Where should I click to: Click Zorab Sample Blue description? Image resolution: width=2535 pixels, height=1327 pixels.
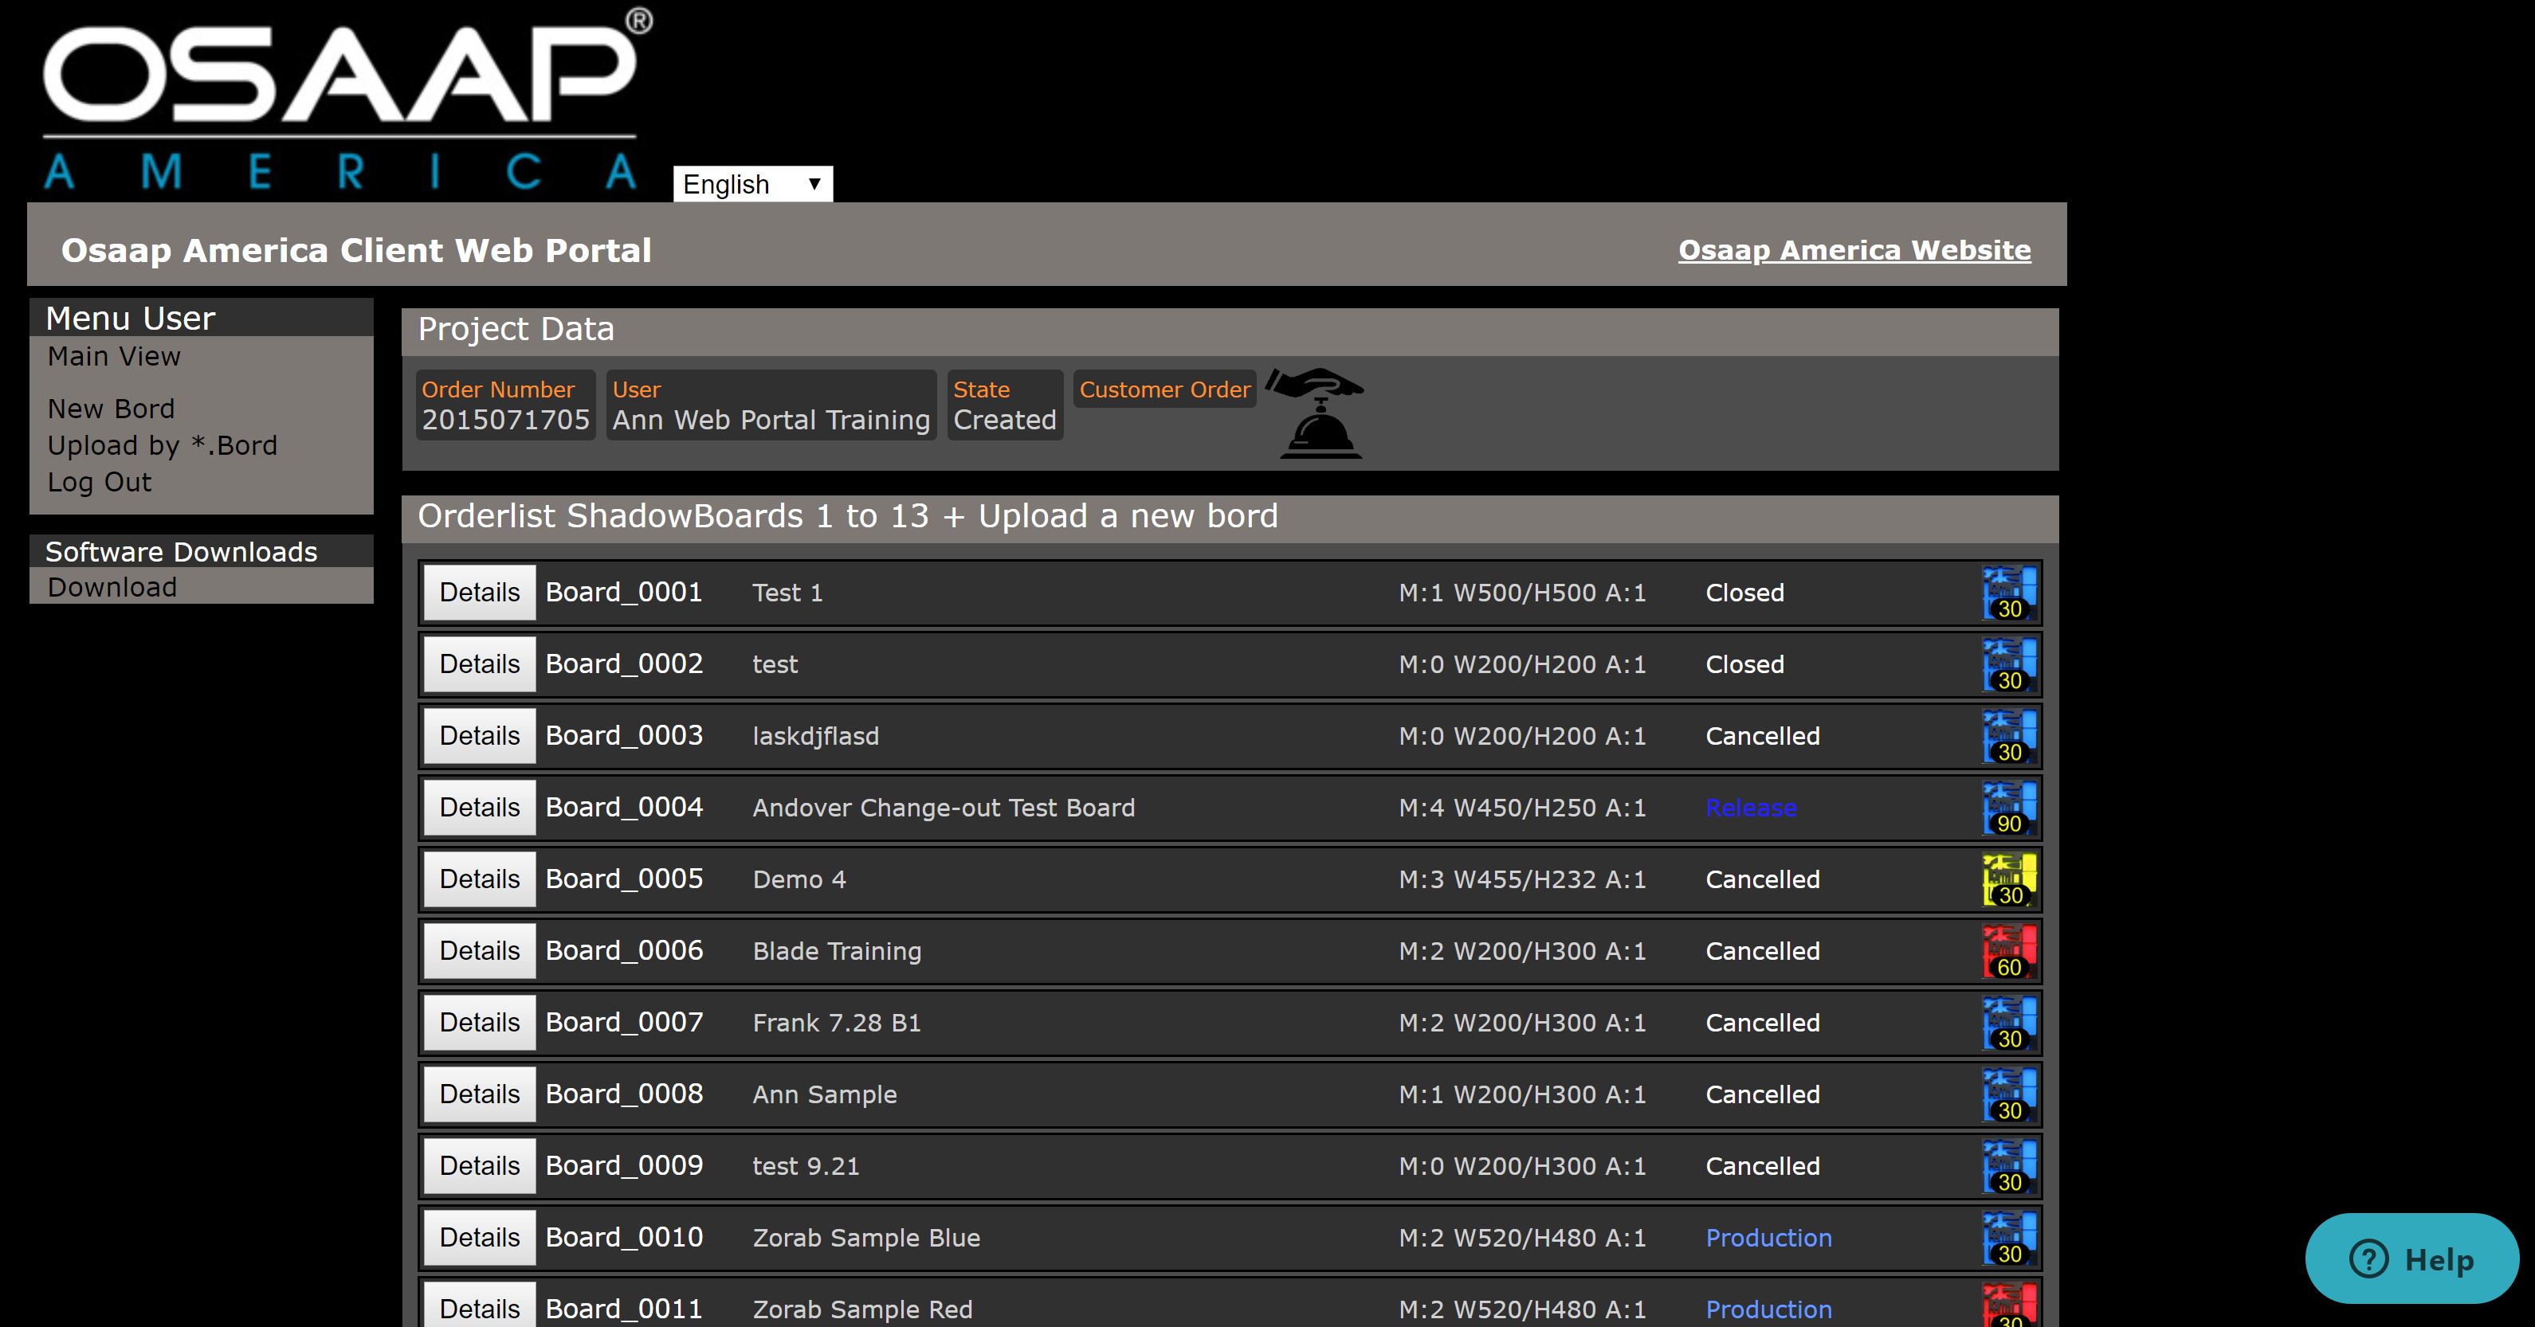pyautogui.click(x=866, y=1238)
